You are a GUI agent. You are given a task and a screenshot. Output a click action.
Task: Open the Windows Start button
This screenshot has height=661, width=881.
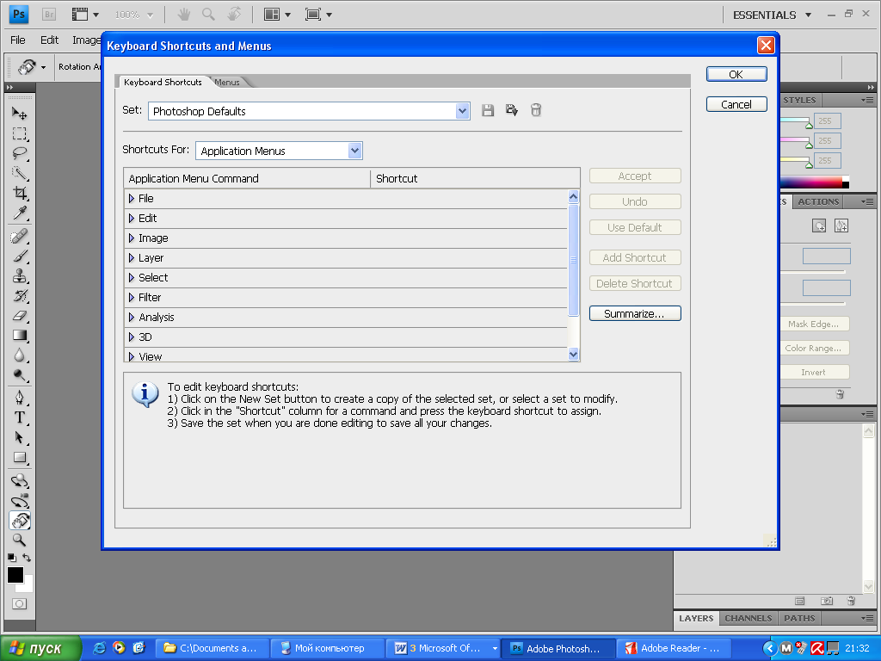tap(40, 649)
